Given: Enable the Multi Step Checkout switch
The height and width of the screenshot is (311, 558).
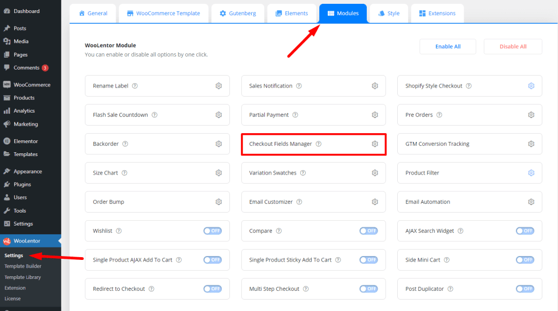Looking at the screenshot, I should click(369, 289).
